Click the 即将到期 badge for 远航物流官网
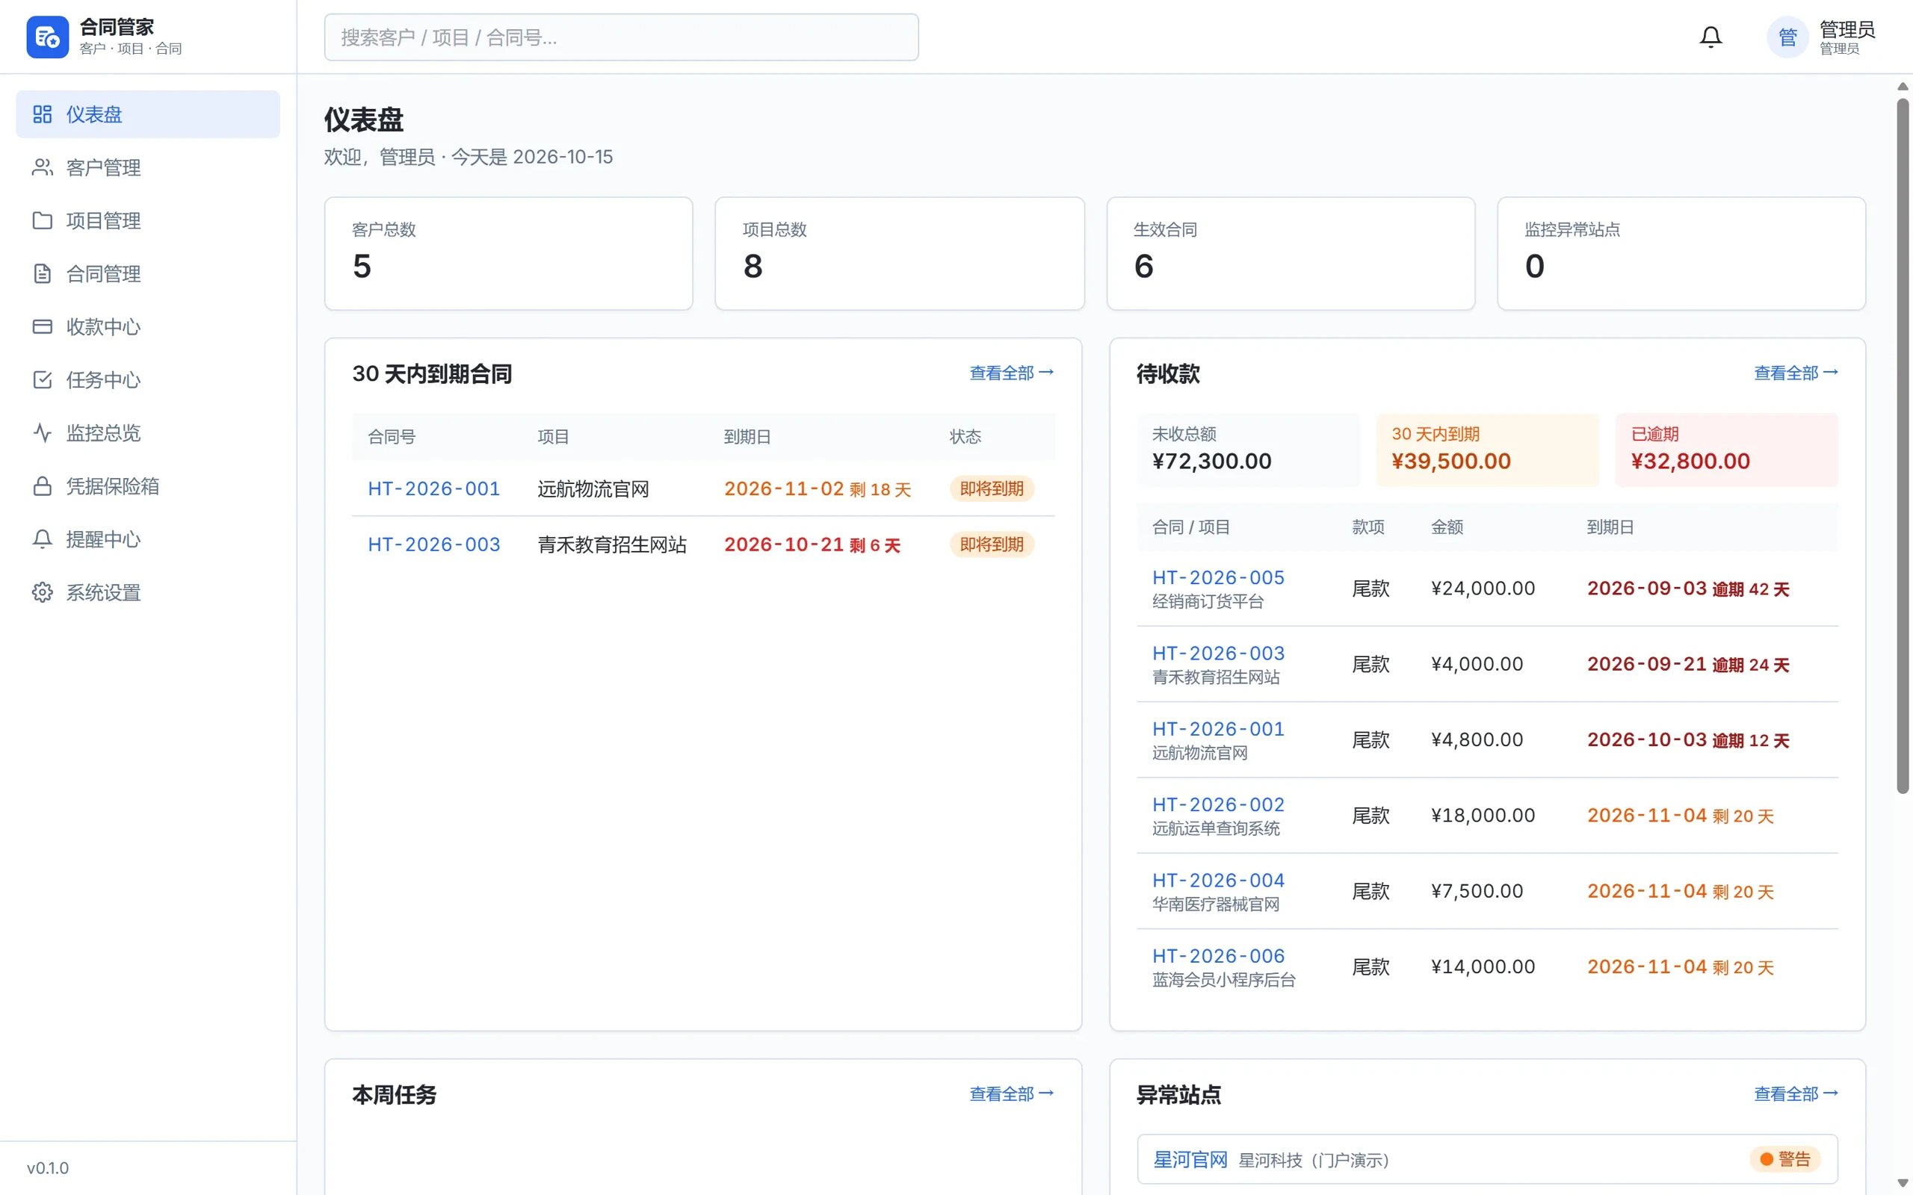 tap(992, 488)
